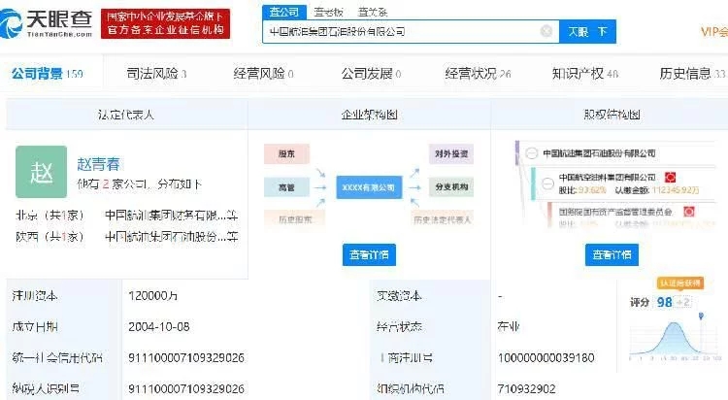Open the 历史信息 tab
The image size is (728, 400).
[692, 74]
